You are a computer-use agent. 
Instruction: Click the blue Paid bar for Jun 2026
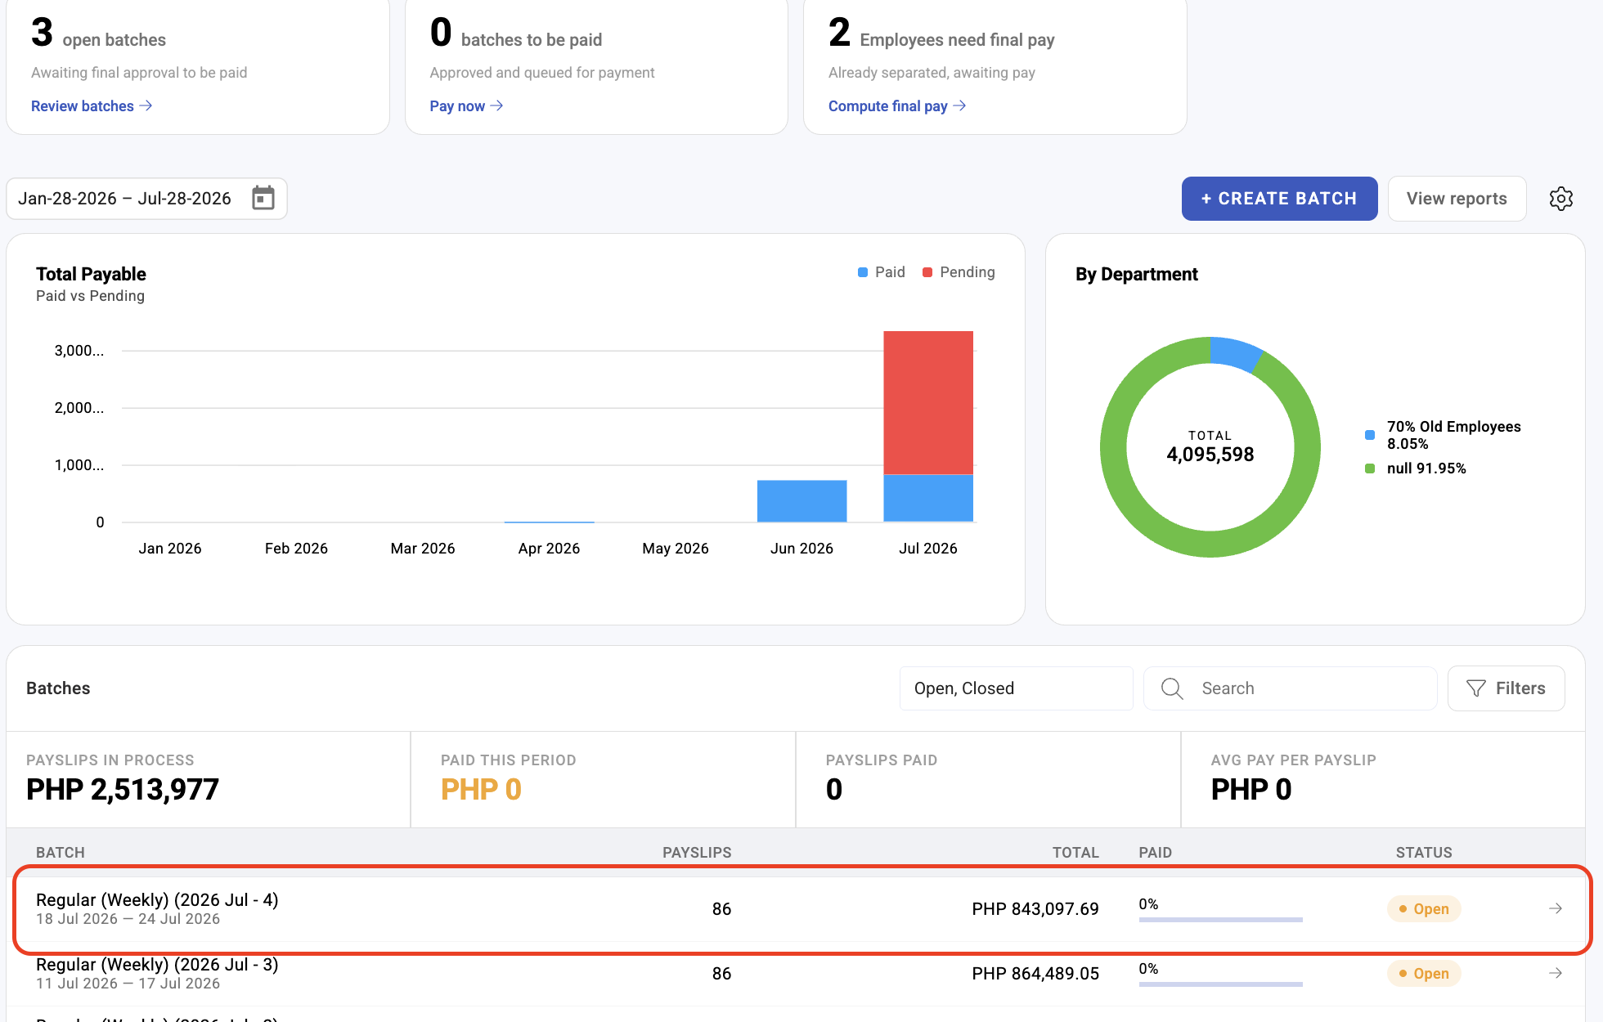(801, 501)
